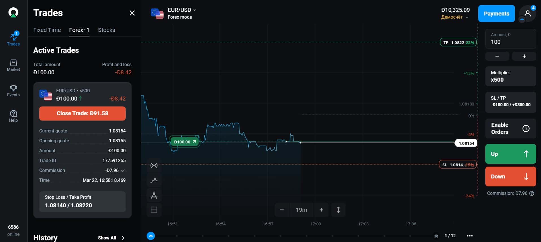The image size is (541, 242).
Task: Toggle Enable Orders option
Action: click(510, 128)
